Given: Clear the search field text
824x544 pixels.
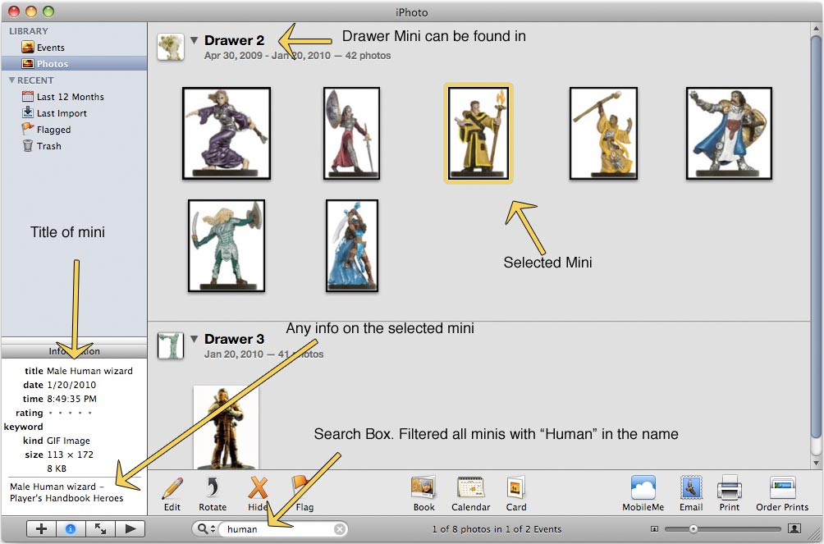Looking at the screenshot, I should (x=340, y=528).
